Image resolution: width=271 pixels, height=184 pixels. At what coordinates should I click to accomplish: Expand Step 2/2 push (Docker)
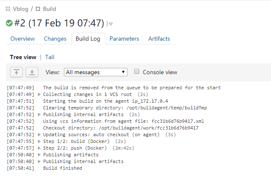tap(39, 148)
